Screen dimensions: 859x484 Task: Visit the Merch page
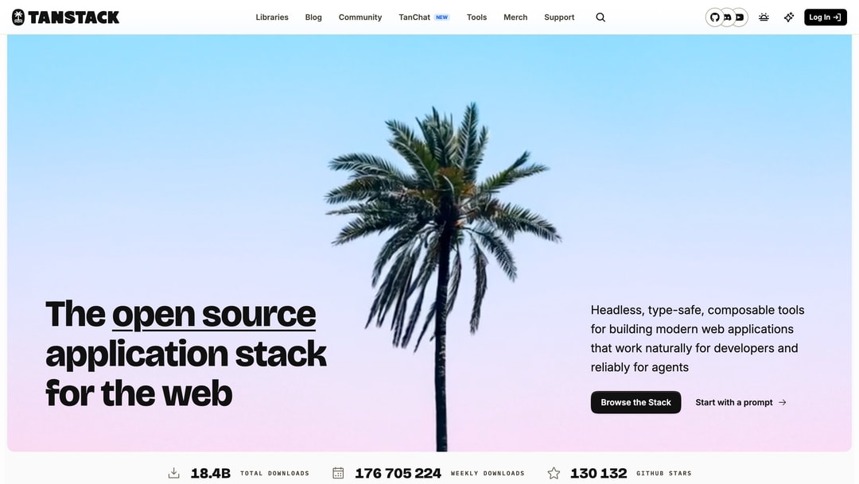[515, 17]
